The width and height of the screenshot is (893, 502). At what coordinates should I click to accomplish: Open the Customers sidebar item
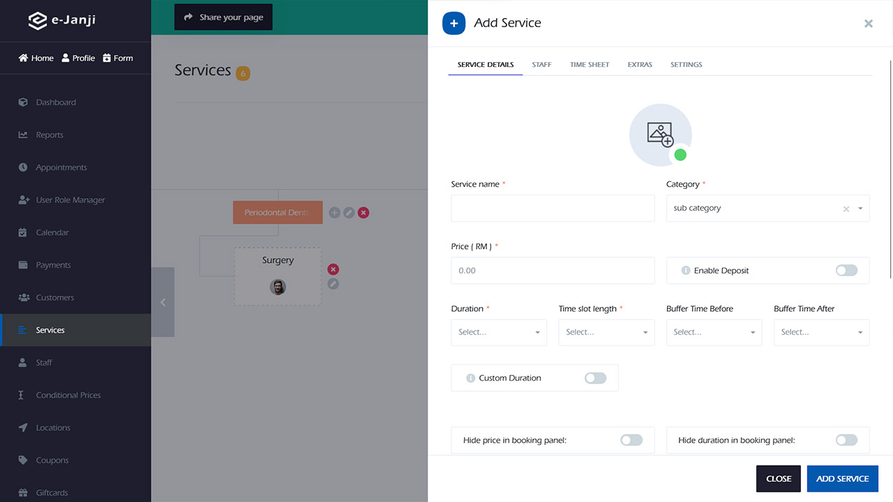(x=75, y=298)
